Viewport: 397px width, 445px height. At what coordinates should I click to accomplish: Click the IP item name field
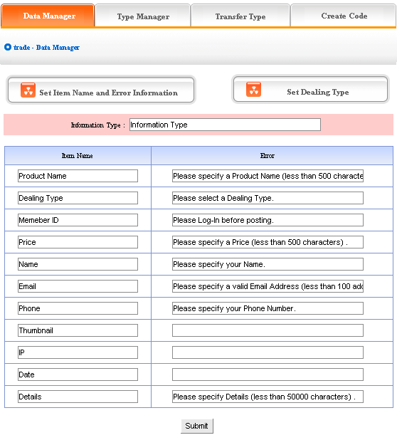point(78,352)
